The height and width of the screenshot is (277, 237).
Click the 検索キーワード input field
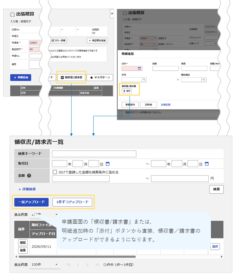[94, 154]
